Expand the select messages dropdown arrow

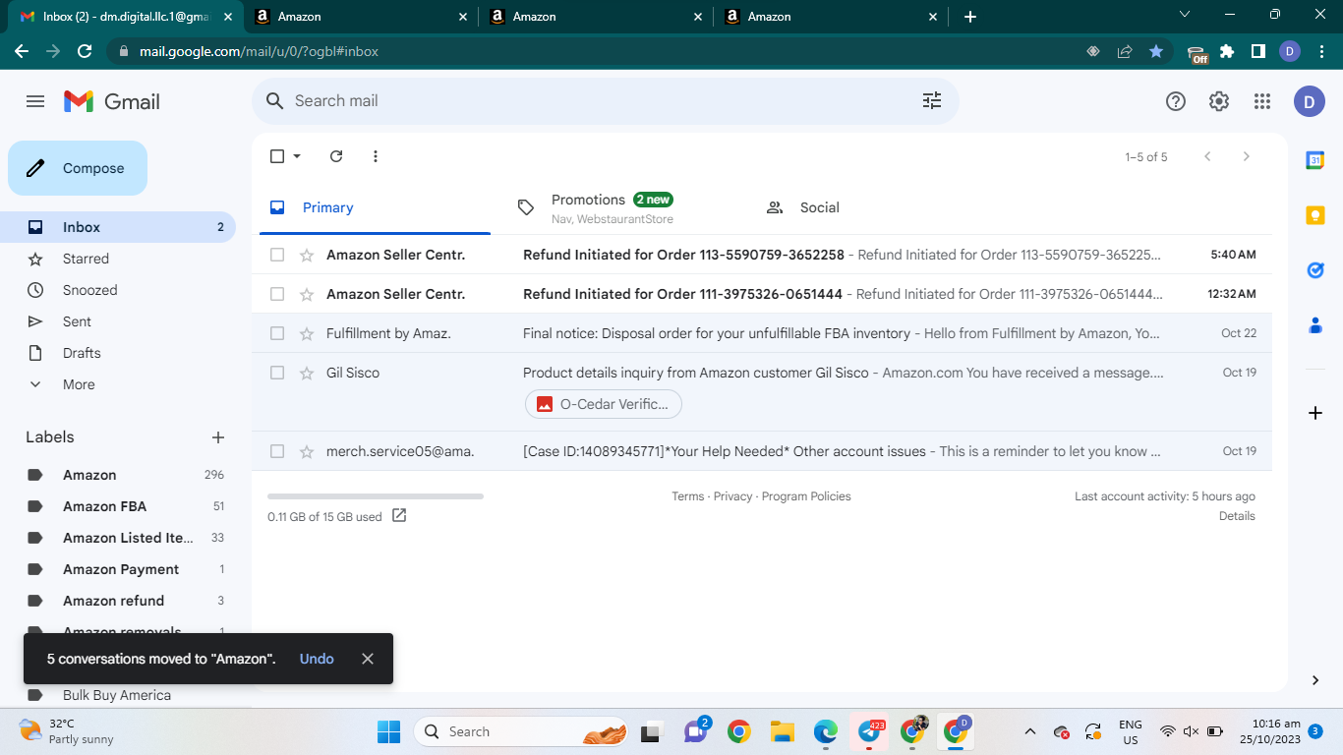pos(297,156)
